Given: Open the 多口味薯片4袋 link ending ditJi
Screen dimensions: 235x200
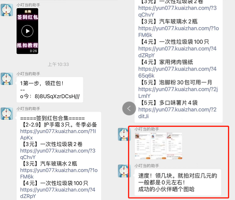Looking at the screenshot, I should (177, 113).
